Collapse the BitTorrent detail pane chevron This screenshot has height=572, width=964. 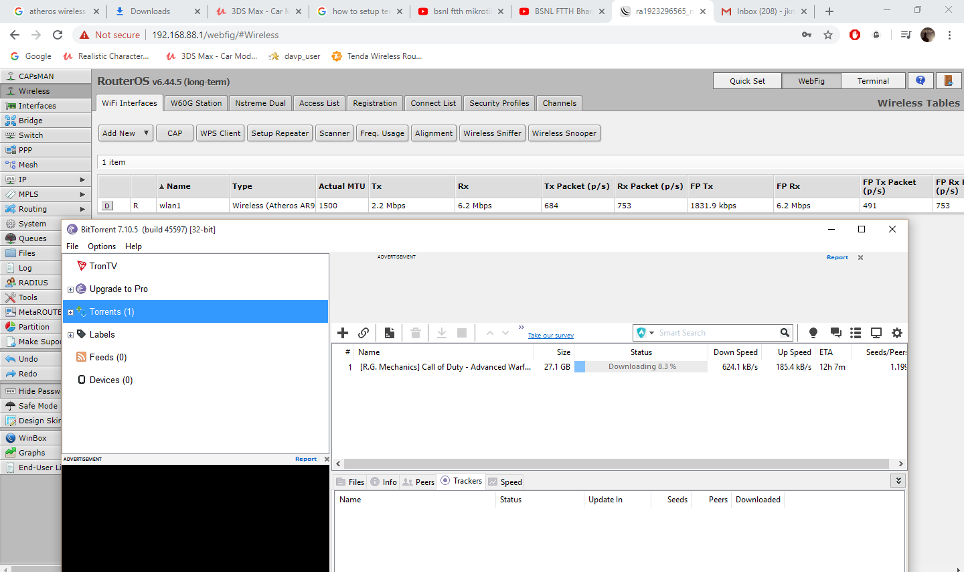click(898, 481)
